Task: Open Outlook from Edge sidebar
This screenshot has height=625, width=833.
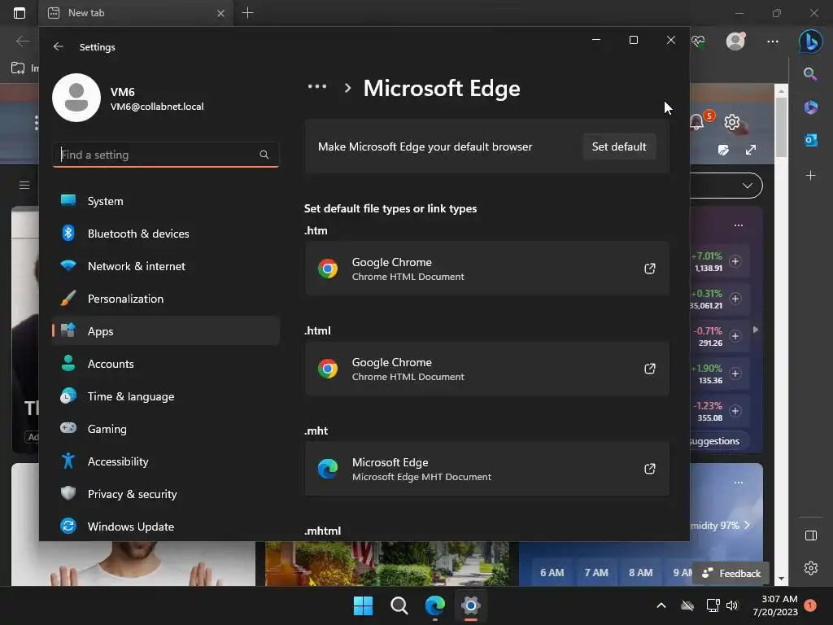Action: (x=811, y=140)
